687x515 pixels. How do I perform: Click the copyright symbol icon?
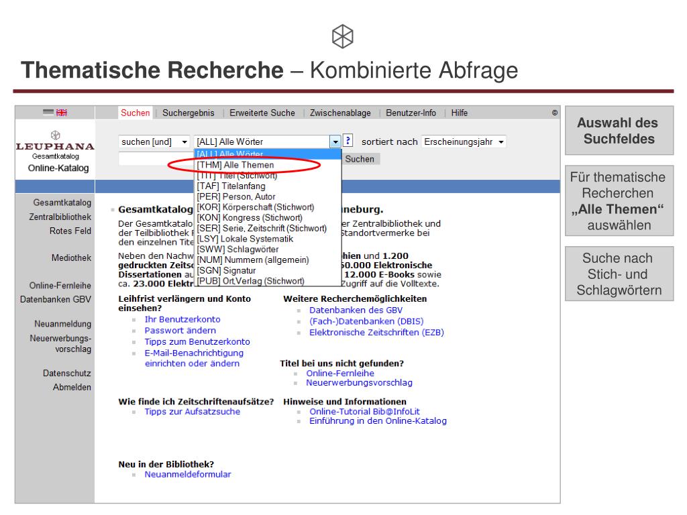tap(555, 113)
